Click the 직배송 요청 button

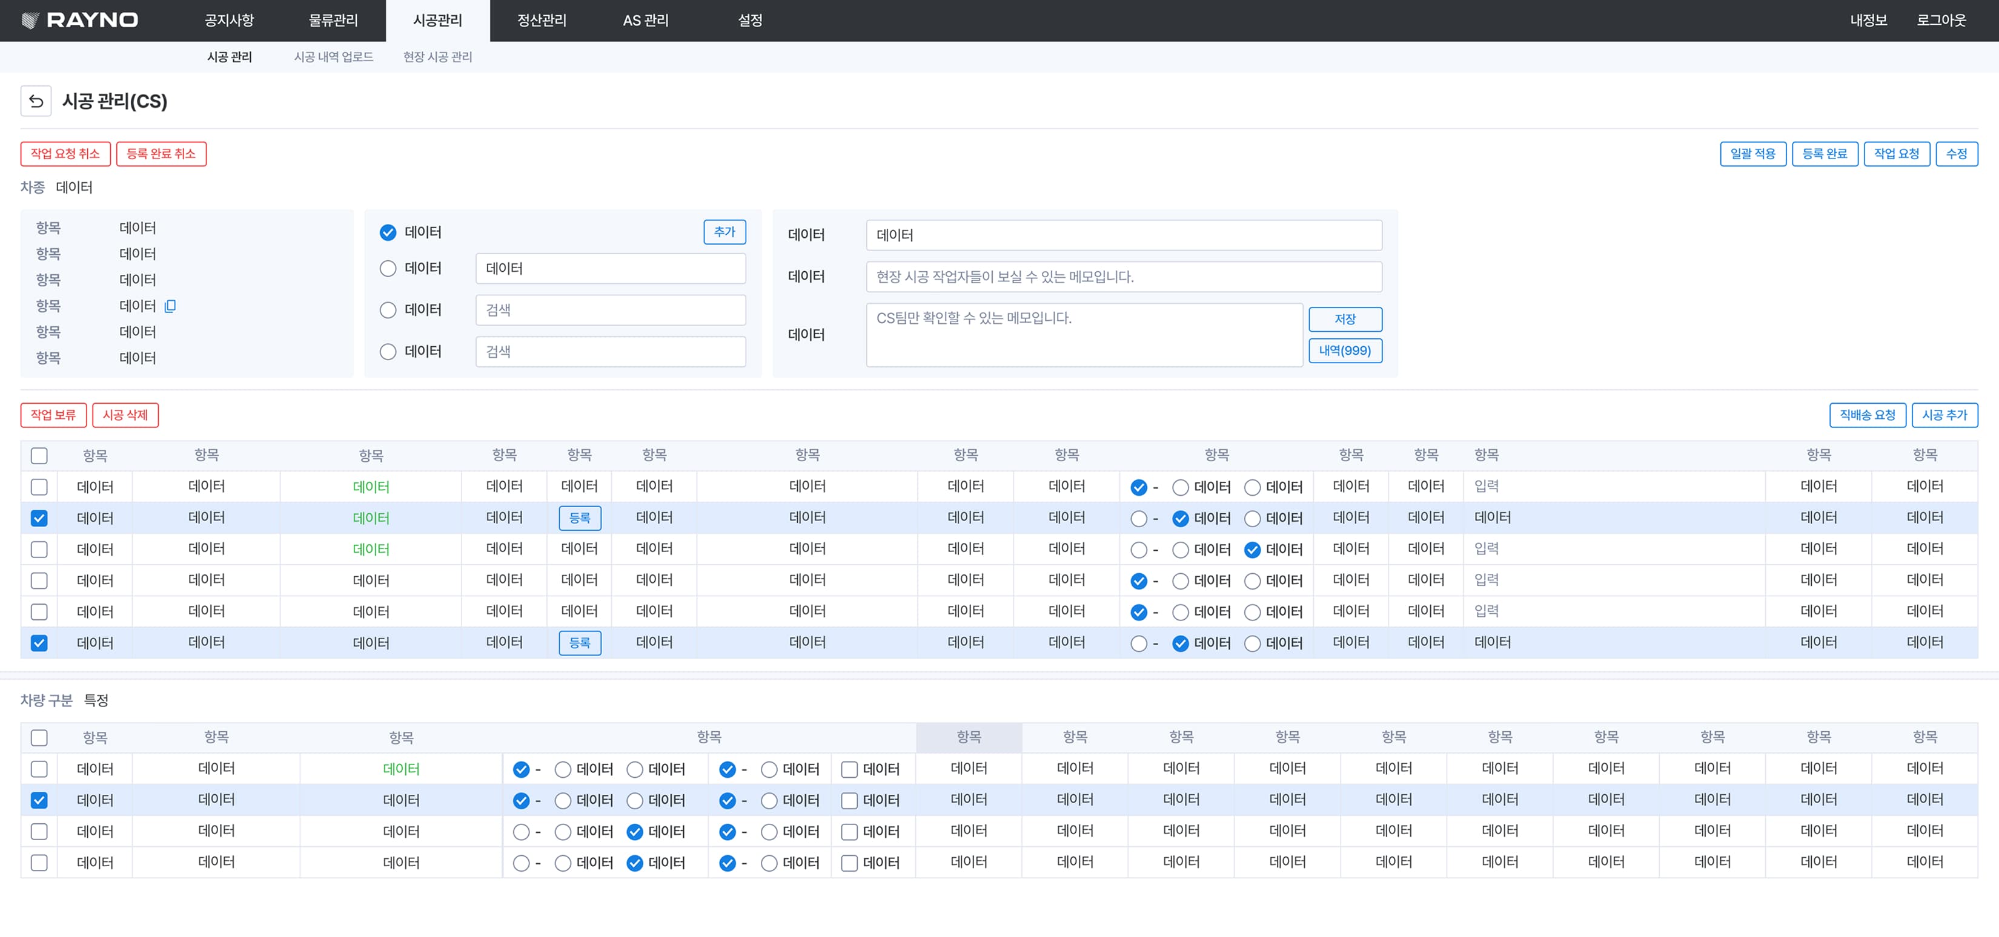tap(1867, 415)
